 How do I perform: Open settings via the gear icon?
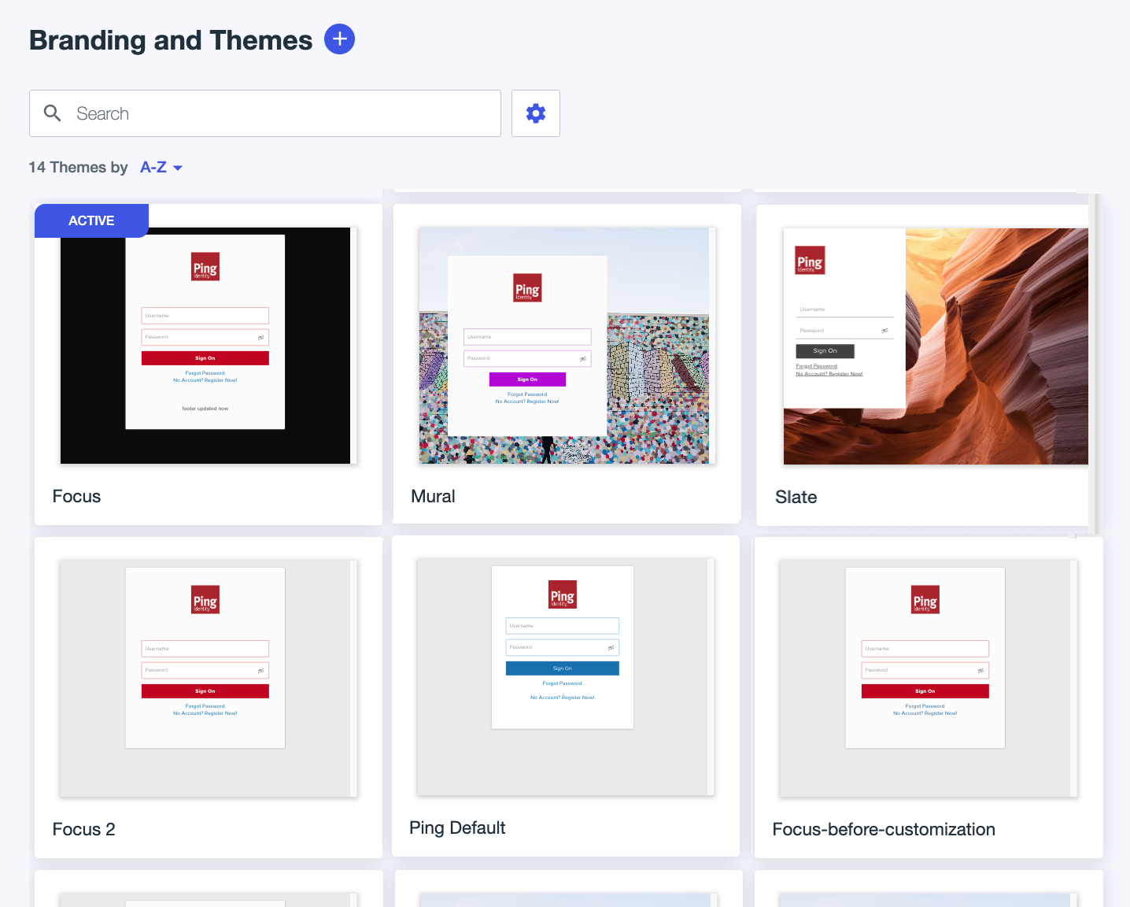tap(536, 113)
